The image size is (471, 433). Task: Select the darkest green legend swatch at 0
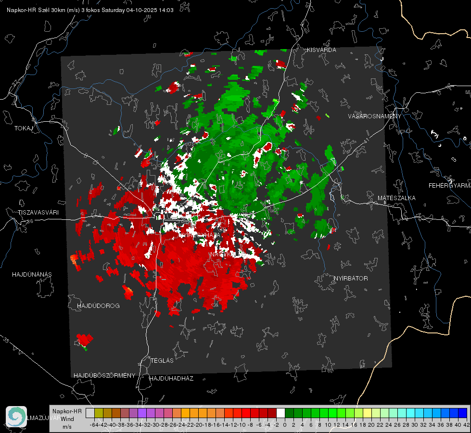(x=289, y=413)
